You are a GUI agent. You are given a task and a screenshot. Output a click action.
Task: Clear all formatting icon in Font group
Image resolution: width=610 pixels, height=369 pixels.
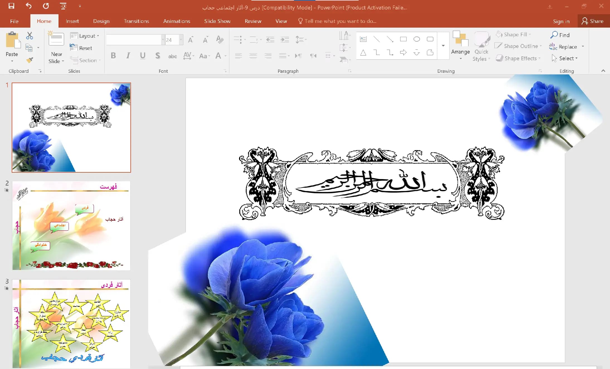coord(220,40)
